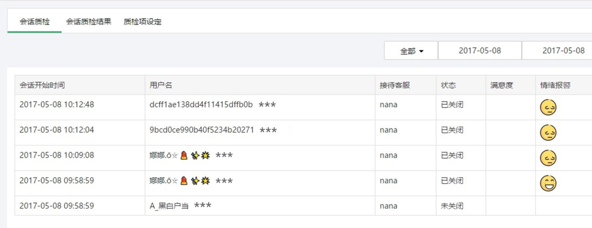Image resolution: width=592 pixels, height=228 pixels.
Task: Click 会话开始时间 column header
Action: tap(42, 85)
